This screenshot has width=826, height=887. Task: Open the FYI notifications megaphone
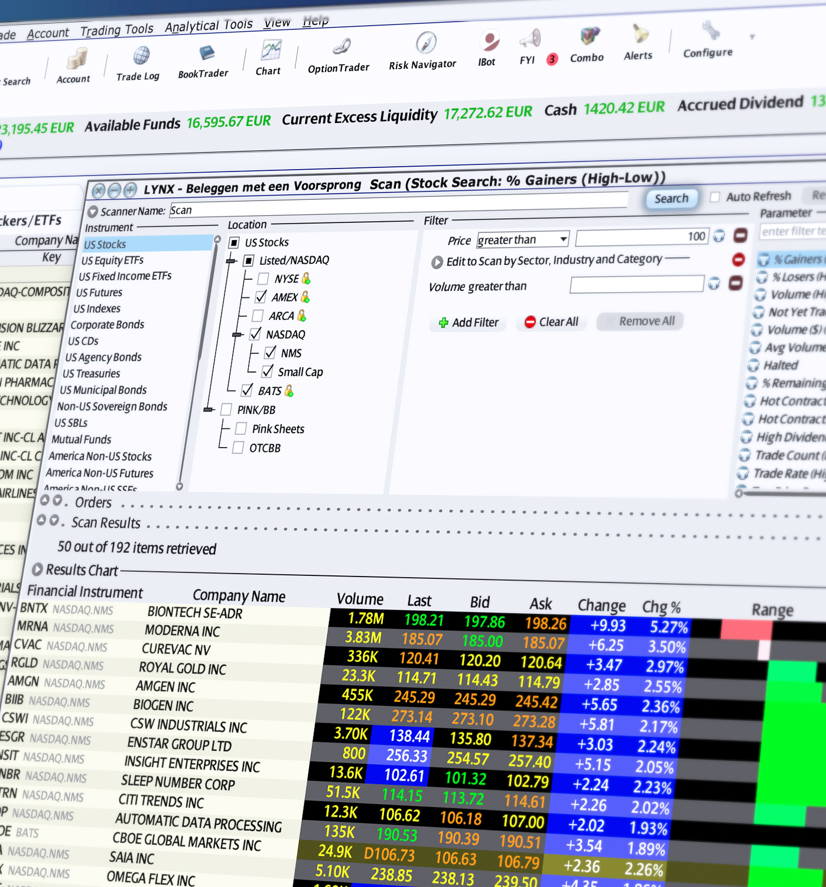pos(529,47)
